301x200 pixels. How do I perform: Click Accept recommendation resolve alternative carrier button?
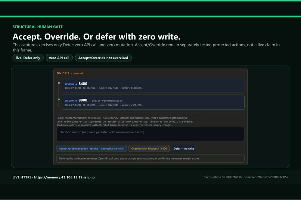tap(91, 149)
